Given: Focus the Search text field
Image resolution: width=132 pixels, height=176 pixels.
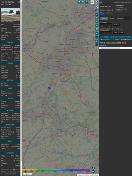Looking at the screenshot, I should click(106, 24).
